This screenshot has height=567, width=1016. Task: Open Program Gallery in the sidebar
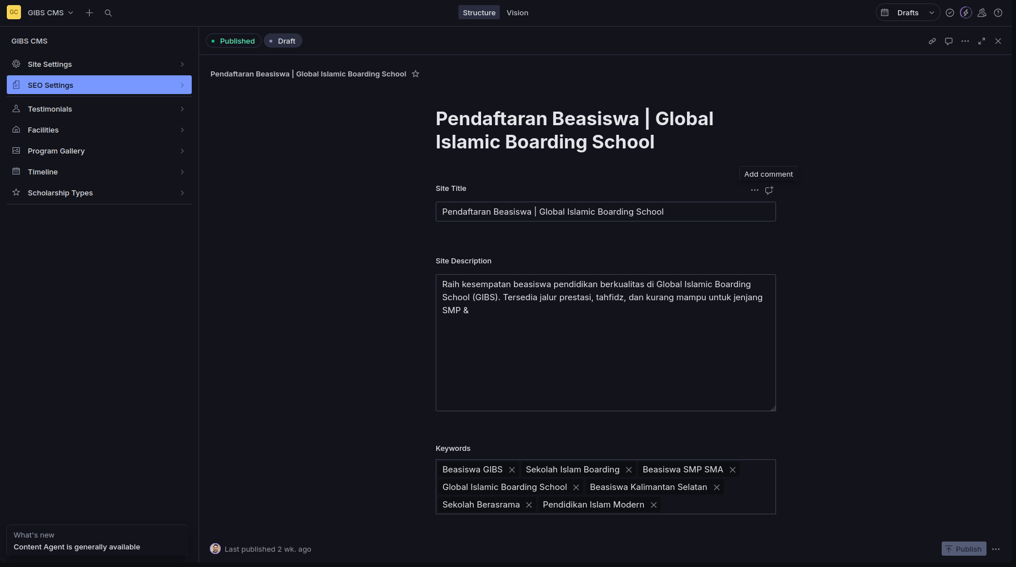tap(99, 151)
